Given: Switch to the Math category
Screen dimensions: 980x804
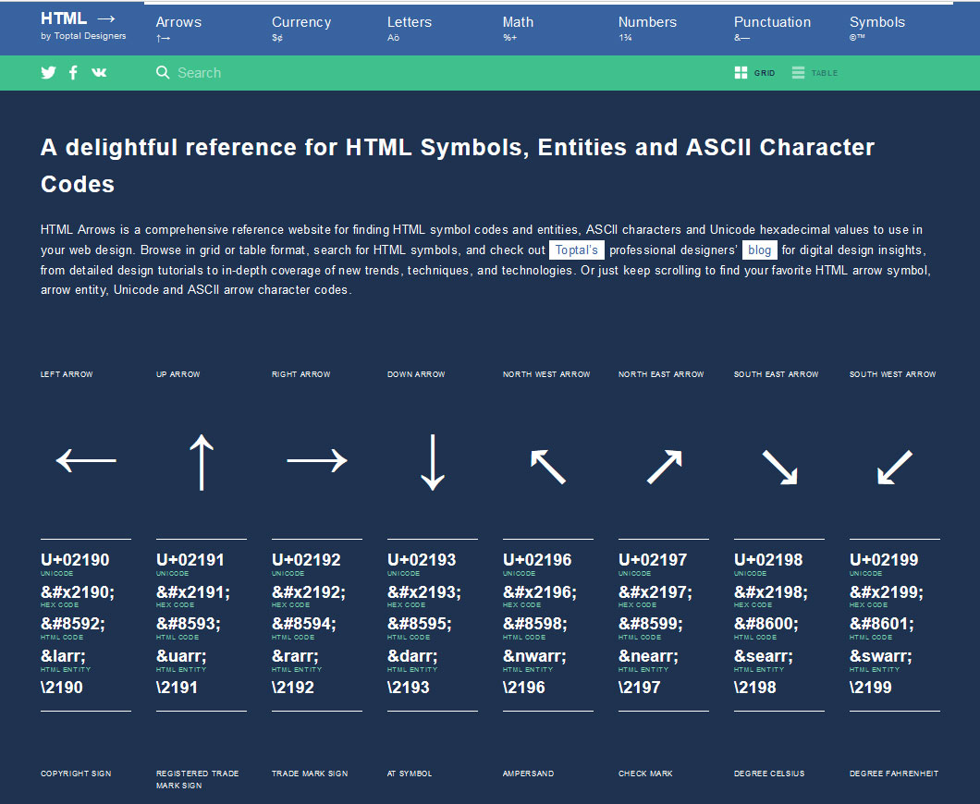Looking at the screenshot, I should (518, 28).
